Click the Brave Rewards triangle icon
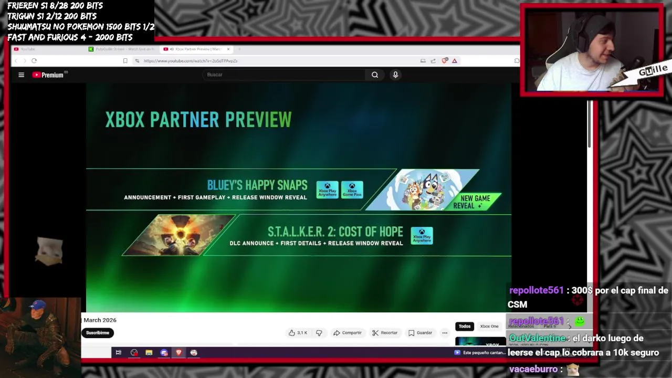The width and height of the screenshot is (672, 378). tap(455, 61)
